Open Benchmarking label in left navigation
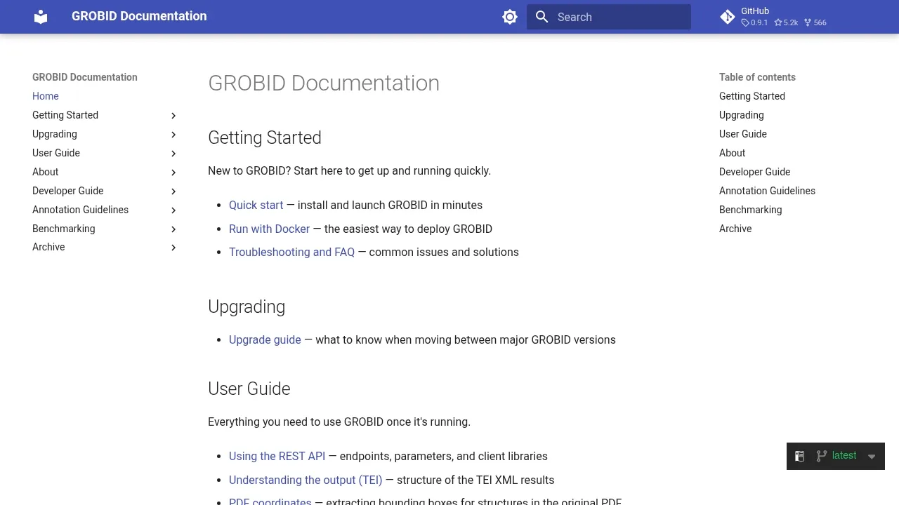 (x=63, y=229)
